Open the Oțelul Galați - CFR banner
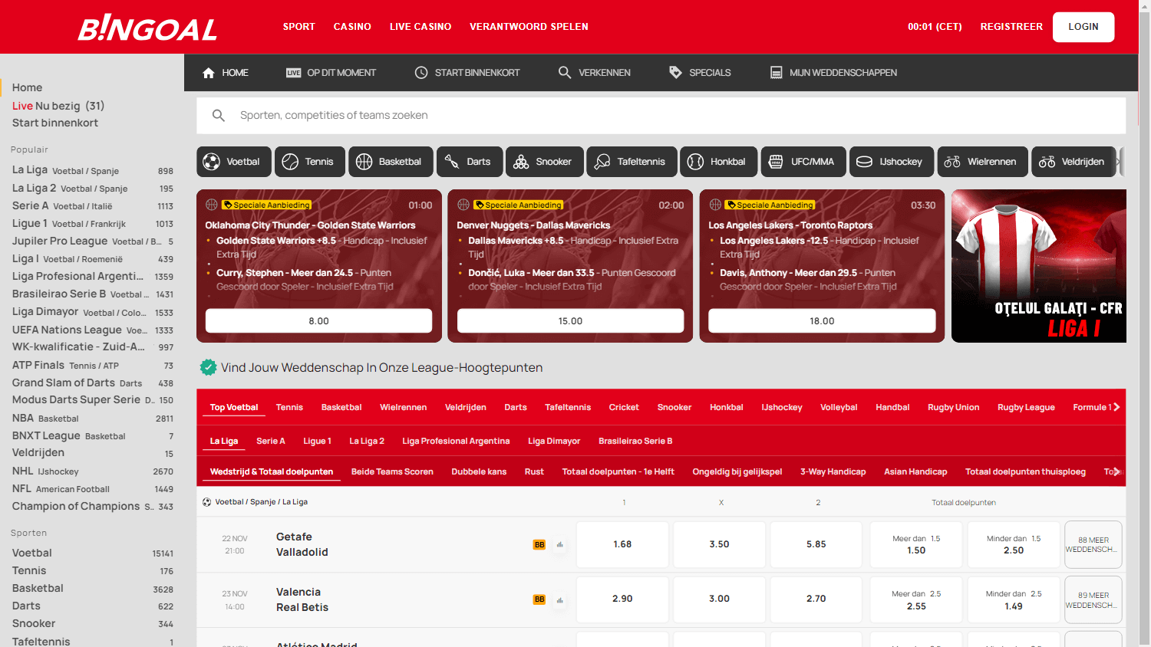1151x647 pixels. [1039, 266]
